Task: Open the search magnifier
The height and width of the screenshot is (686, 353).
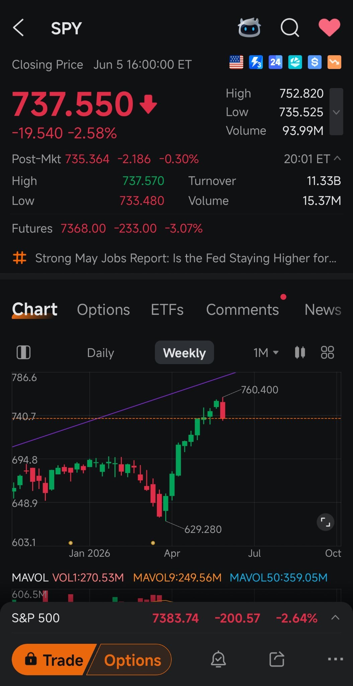Action: pyautogui.click(x=290, y=27)
